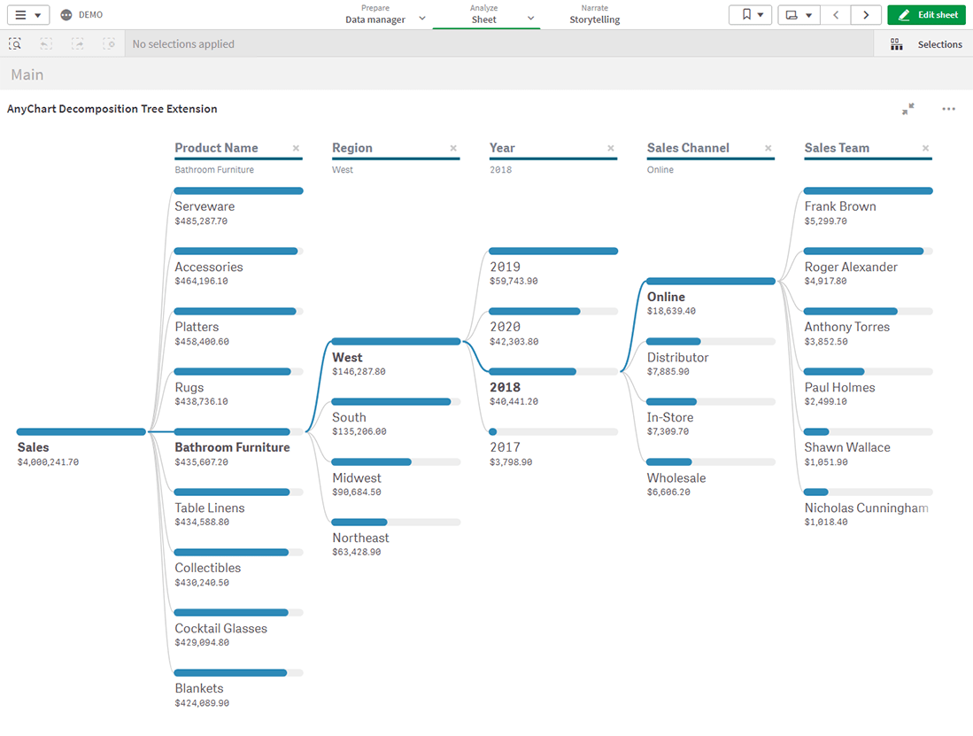This screenshot has height=736, width=973.
Task: Step back to previous selection state
Action: 44,43
